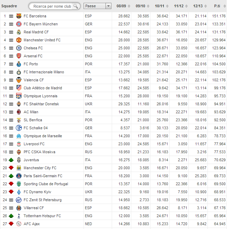This screenshot has width=227, height=229.
Task: Click the AC Milan crest icon
Action: [19, 112]
